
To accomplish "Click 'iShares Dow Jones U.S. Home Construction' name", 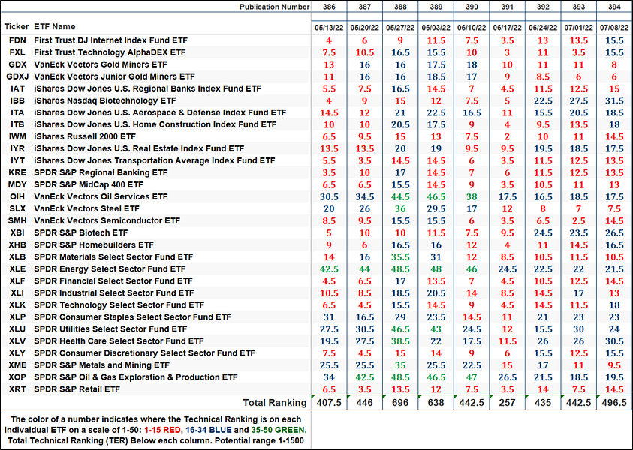I will click(155, 124).
